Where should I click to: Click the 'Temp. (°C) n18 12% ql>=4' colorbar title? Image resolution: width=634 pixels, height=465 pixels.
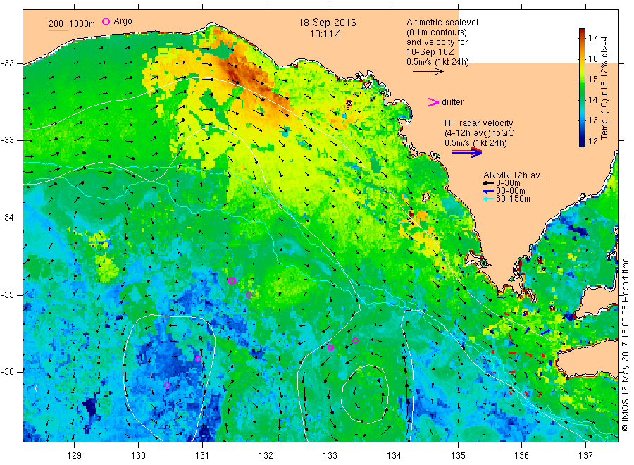pos(604,88)
